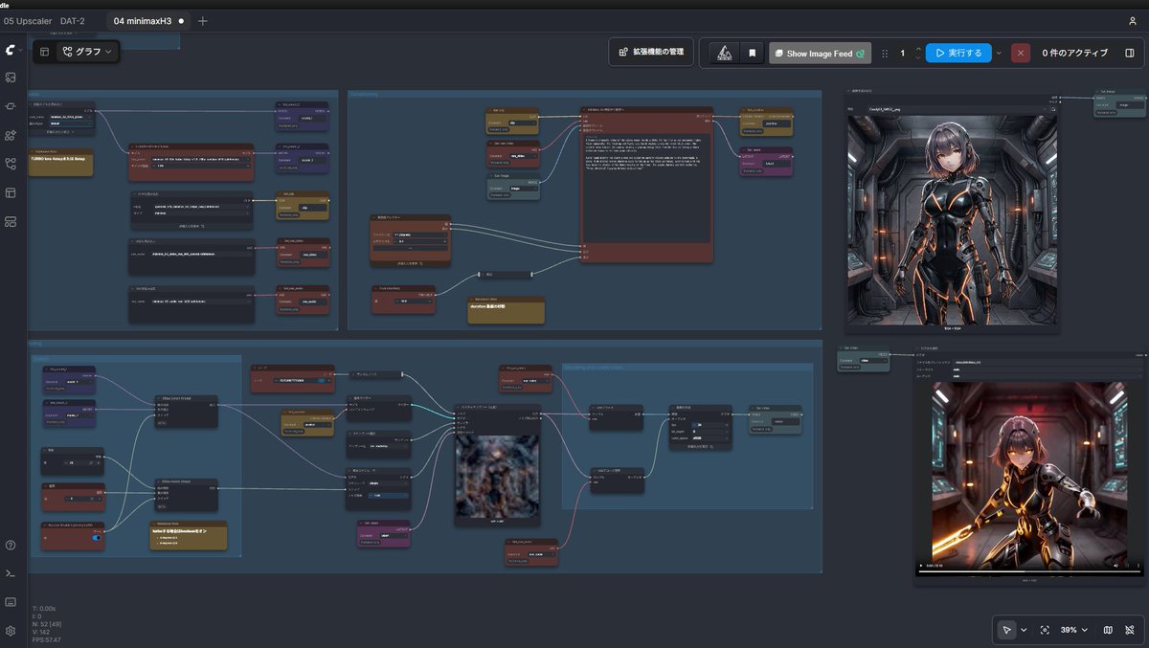Click the bookmark icon in top toolbar

click(x=753, y=53)
